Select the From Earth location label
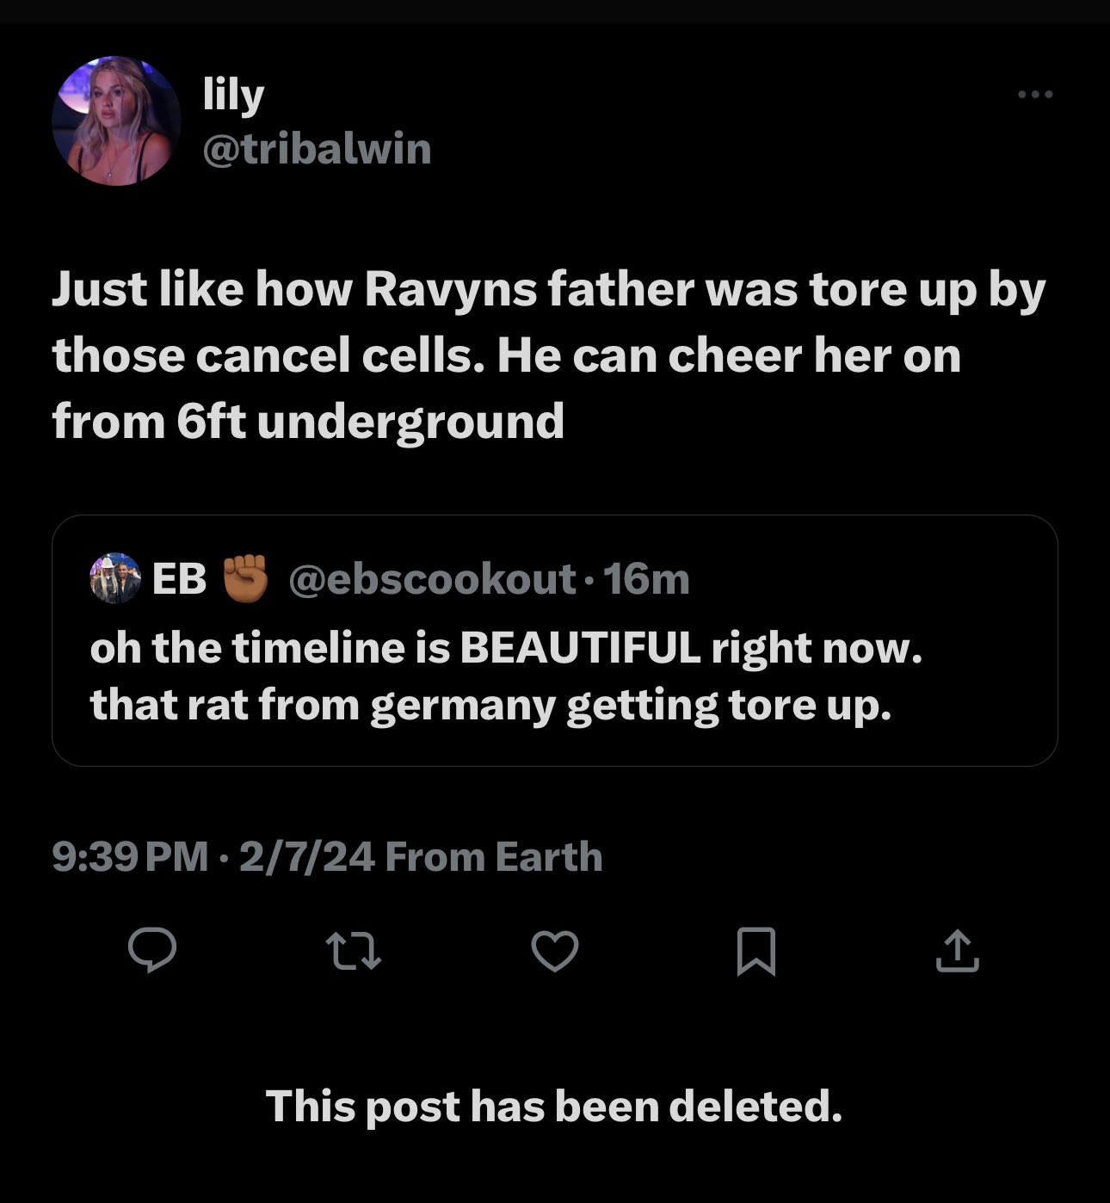The height and width of the screenshot is (1203, 1110). 494,856
